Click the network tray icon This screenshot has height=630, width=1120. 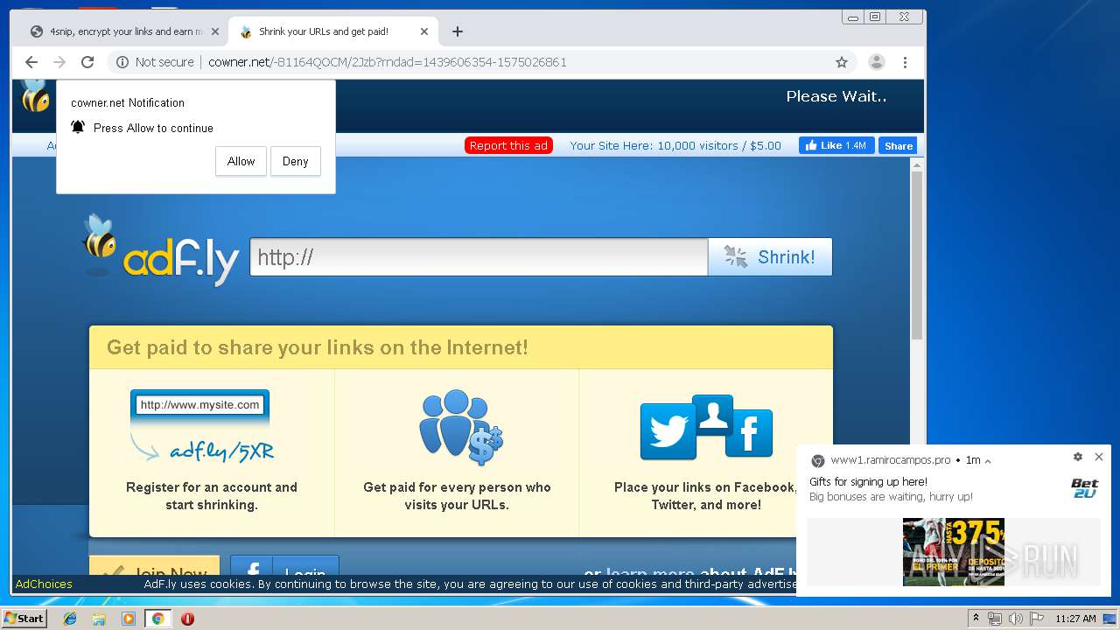point(995,619)
